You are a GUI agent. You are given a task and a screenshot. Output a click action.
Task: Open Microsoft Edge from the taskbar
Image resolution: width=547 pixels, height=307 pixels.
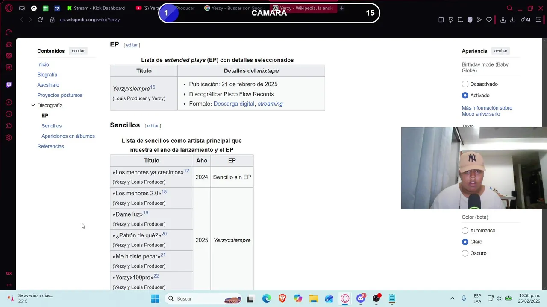[266, 298]
